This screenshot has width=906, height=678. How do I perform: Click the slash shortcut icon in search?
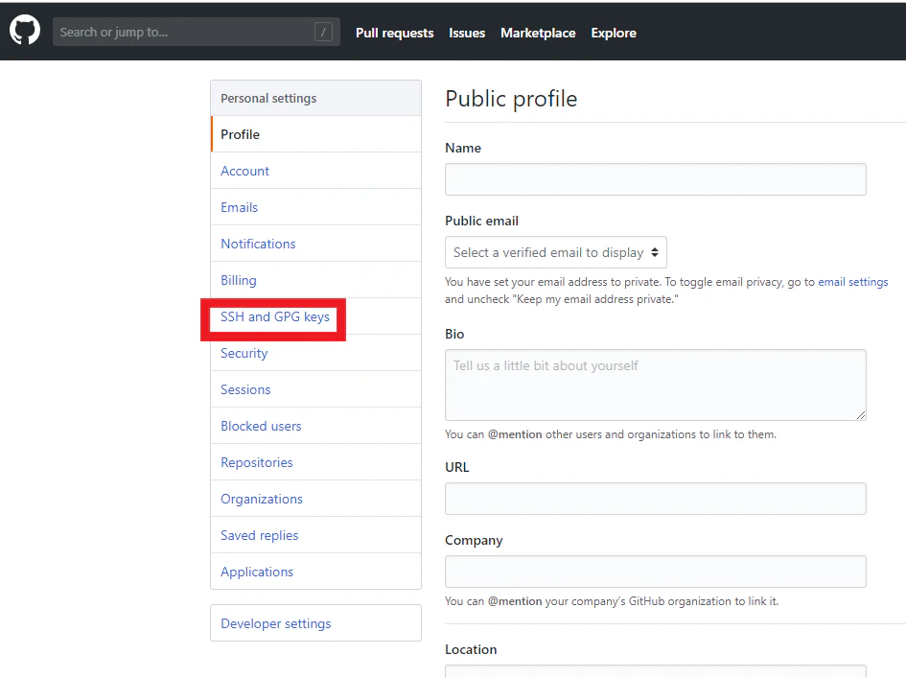click(x=323, y=32)
